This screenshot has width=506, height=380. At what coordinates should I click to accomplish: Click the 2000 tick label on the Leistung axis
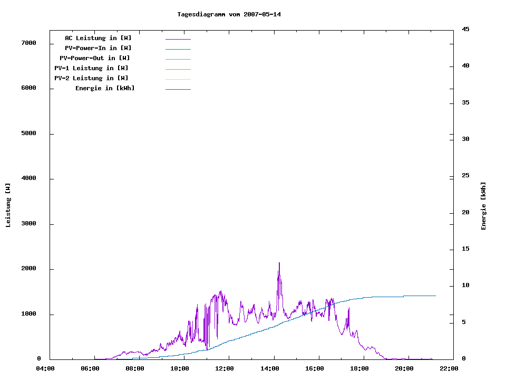(28, 269)
